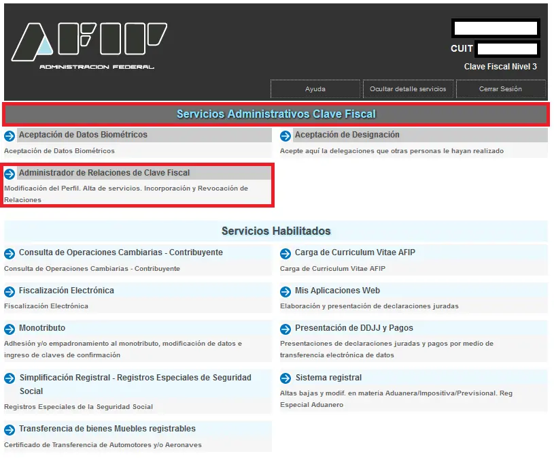Screen dimensions: 554x458
Task: Open Simplificación Registral - Registros Especiales service
Action: [x=135, y=384]
